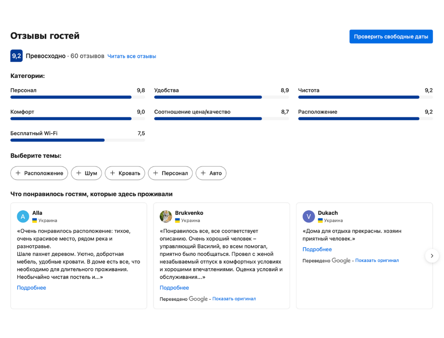The image size is (444, 338).
Task: Click the Google logo in Brukvenko's review
Action: pyautogui.click(x=198, y=299)
